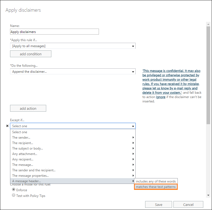The height and width of the screenshot is (210, 212).
Task: Click the 'add condition' button
Action: tap(30, 54)
